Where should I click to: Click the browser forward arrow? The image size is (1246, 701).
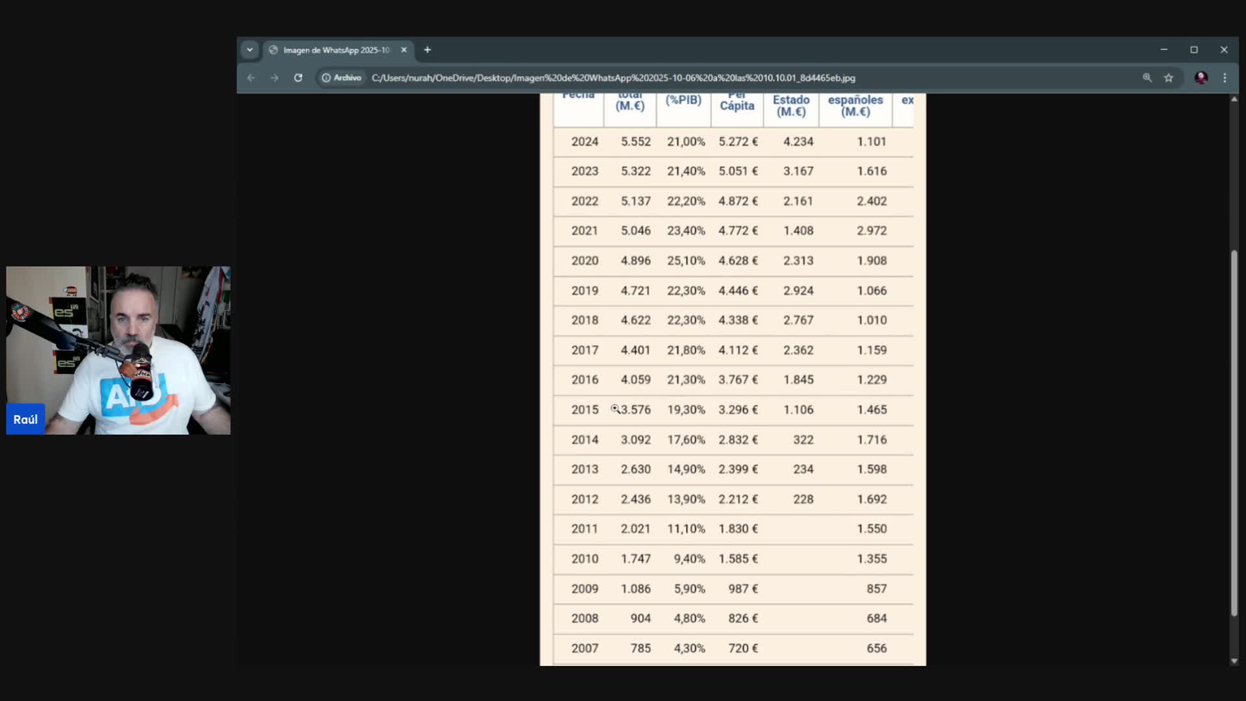pyautogui.click(x=275, y=78)
